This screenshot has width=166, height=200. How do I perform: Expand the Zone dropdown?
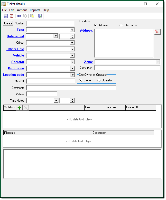tap(158, 62)
